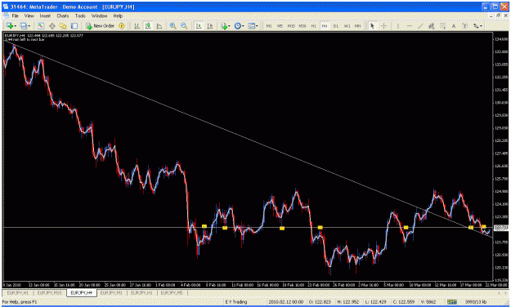The height and width of the screenshot is (307, 511).
Task: Select the descending diagonal trendline on chart
Action: [248, 139]
